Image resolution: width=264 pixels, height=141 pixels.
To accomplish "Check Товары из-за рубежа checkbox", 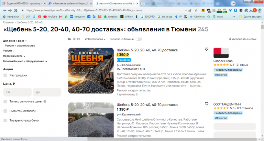I will tap(5, 120).
